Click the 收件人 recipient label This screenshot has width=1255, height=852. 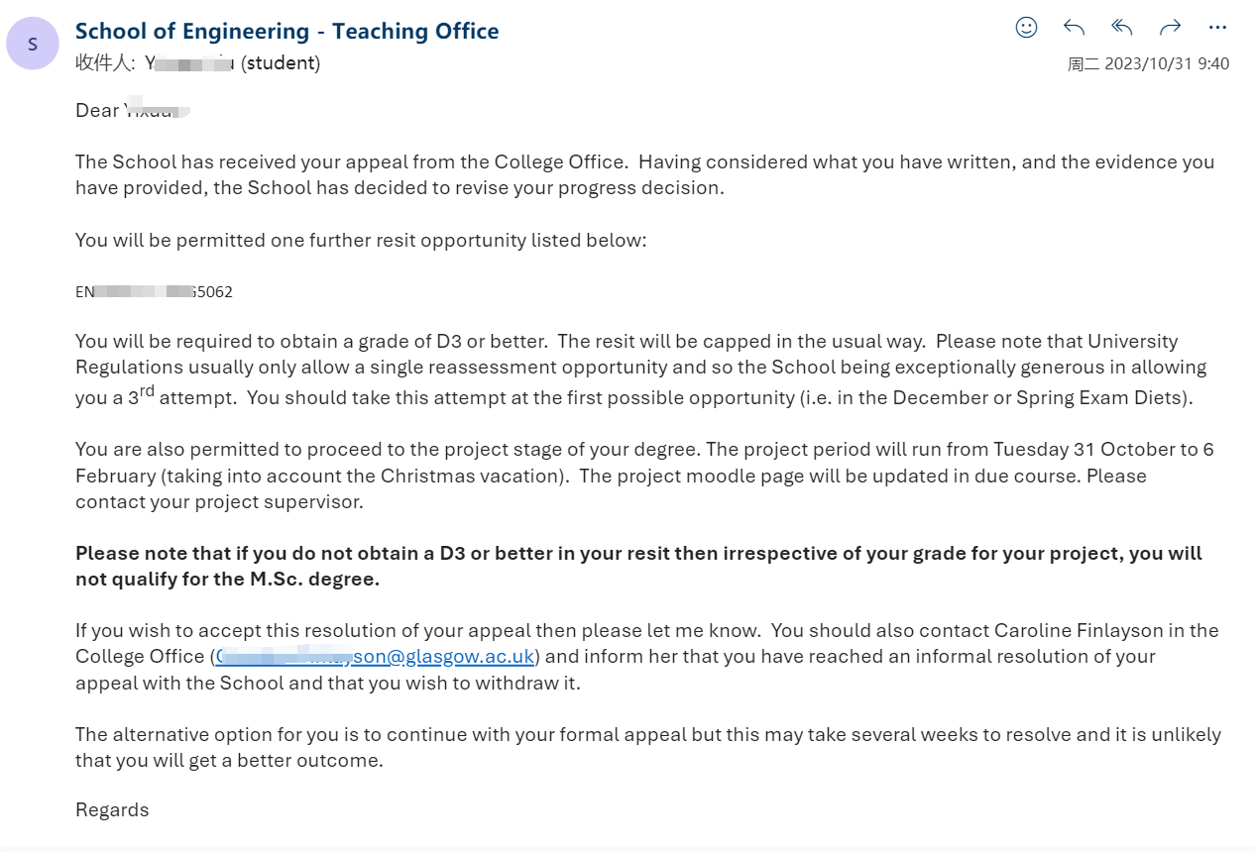(104, 63)
